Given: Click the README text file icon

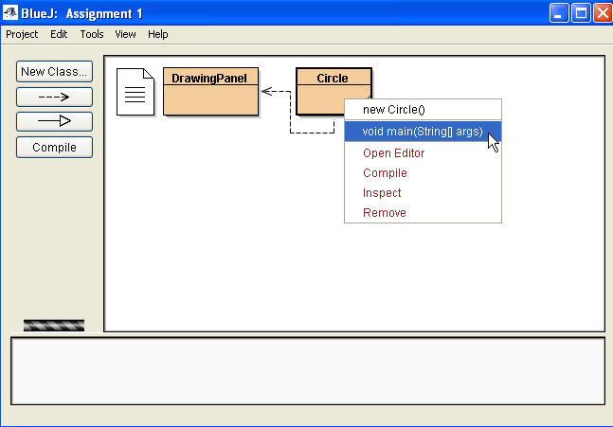Looking at the screenshot, I should coord(135,92).
